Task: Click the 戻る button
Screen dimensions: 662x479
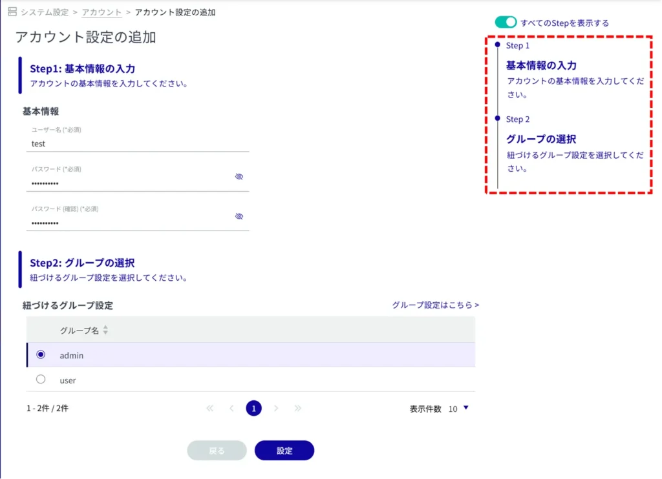Action: pos(217,451)
